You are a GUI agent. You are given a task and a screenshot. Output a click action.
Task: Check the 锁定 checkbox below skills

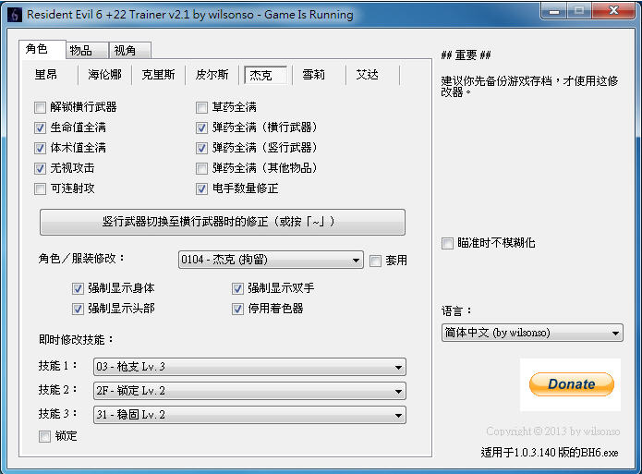44,436
